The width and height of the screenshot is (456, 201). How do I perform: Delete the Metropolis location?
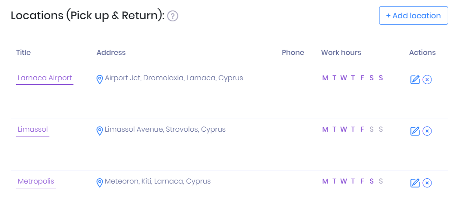pyautogui.click(x=427, y=183)
